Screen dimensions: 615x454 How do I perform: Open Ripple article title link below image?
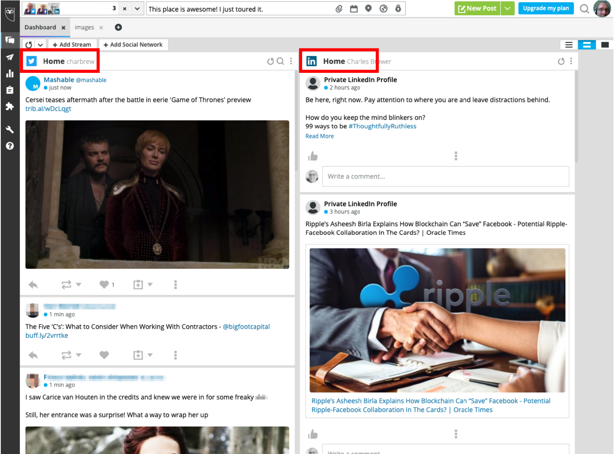pos(431,405)
